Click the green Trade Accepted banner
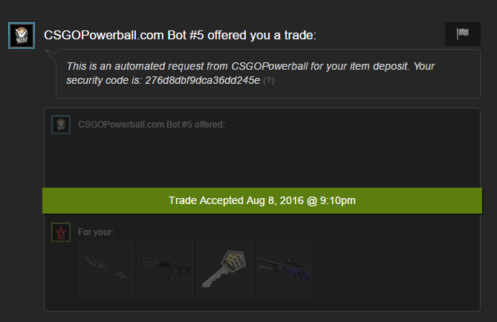This screenshot has width=497, height=322. (x=262, y=201)
